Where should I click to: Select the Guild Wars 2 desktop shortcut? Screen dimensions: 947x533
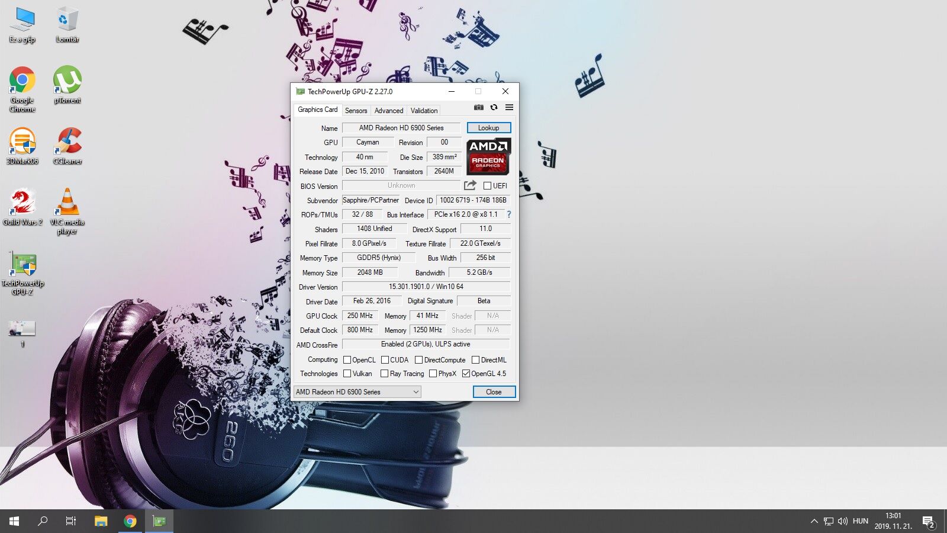tap(22, 207)
